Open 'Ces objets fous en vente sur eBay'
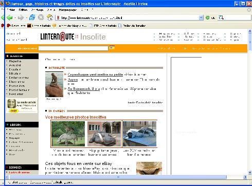The height and width of the screenshot is (186, 252). coord(79,163)
